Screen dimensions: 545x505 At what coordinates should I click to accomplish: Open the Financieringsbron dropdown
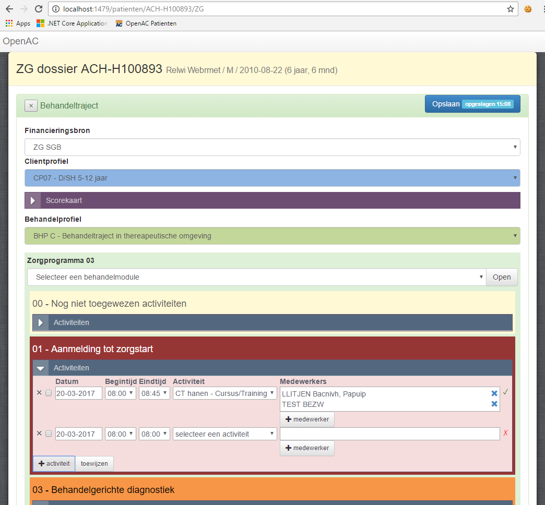(x=272, y=147)
